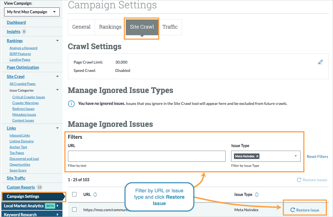Image resolution: width=333 pixels, height=217 pixels.
Task: Click the Restore Issues refresh icon
Action: (x=299, y=180)
